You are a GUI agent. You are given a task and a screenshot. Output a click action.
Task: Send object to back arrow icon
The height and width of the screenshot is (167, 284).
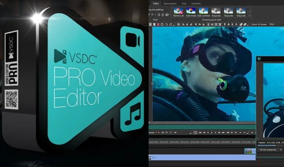click(236, 24)
